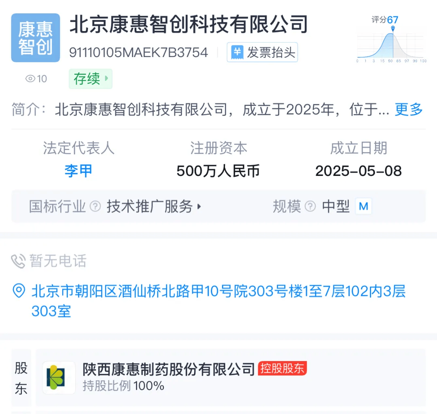Click the 评分67 score chart
Screen dimensions: 437x414
point(392,39)
